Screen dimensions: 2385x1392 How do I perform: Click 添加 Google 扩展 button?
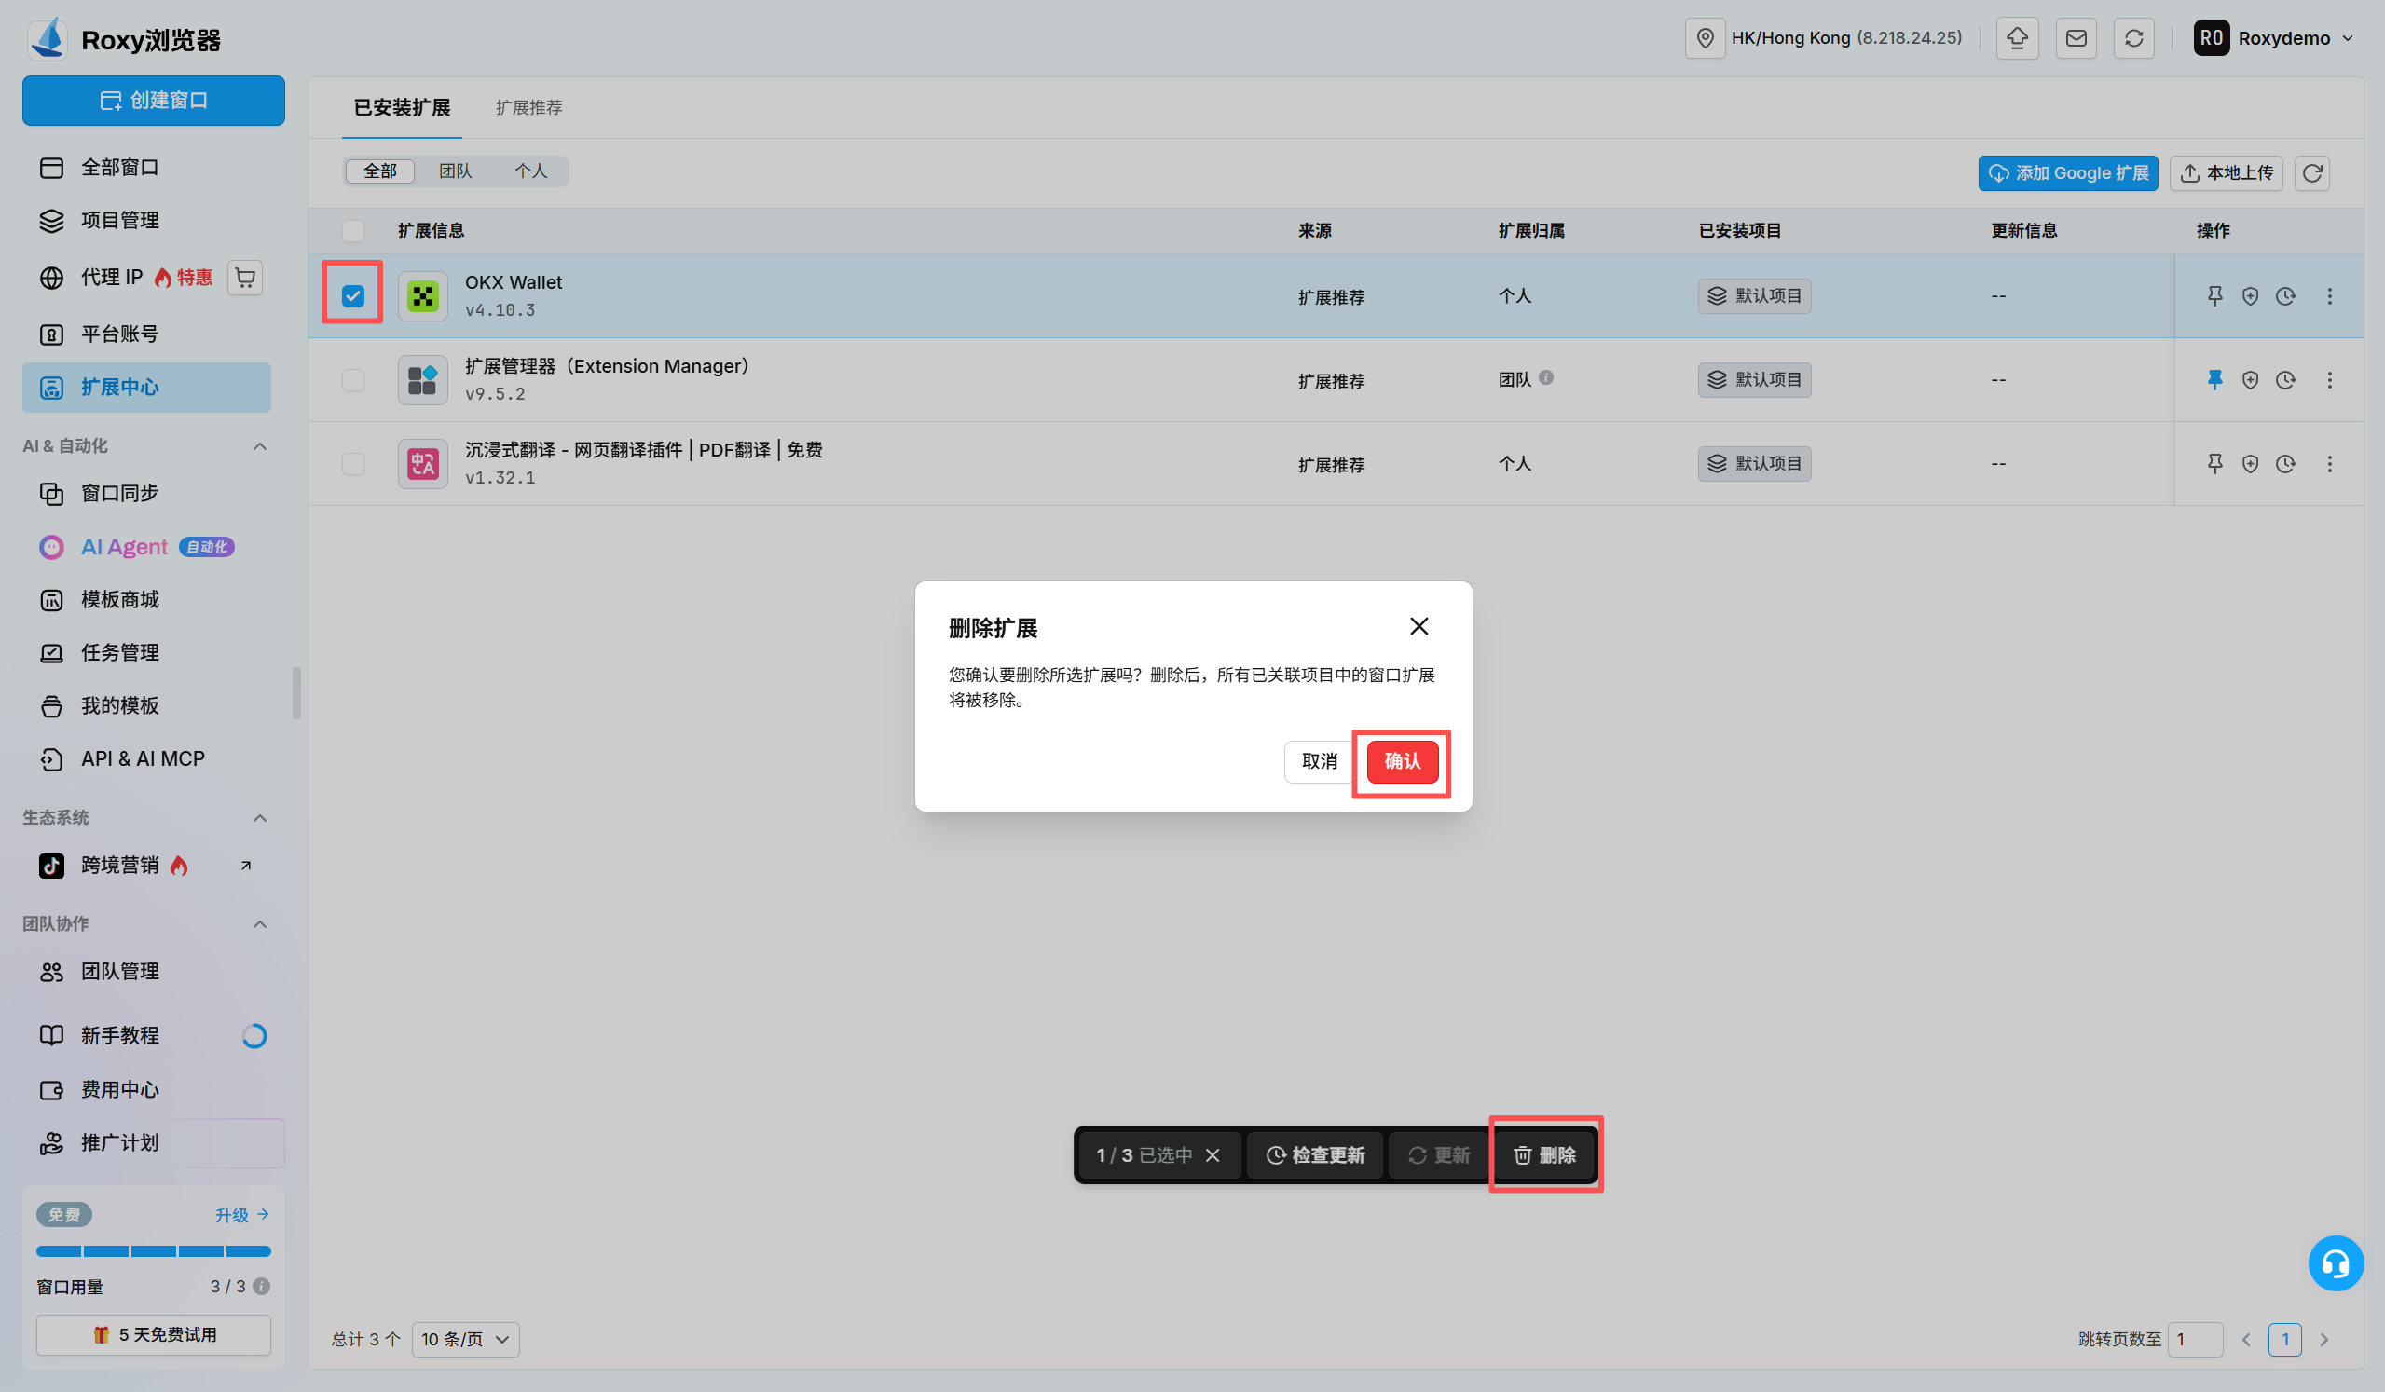(2067, 173)
